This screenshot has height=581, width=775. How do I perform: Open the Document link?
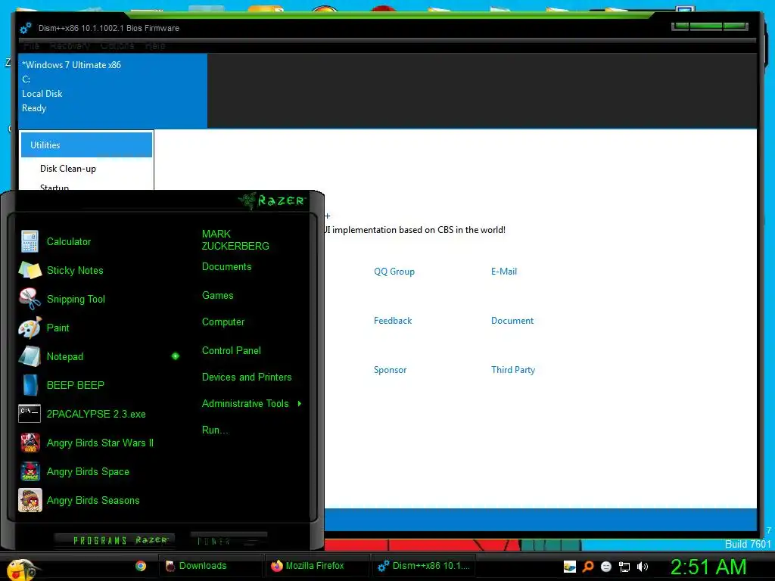(512, 321)
